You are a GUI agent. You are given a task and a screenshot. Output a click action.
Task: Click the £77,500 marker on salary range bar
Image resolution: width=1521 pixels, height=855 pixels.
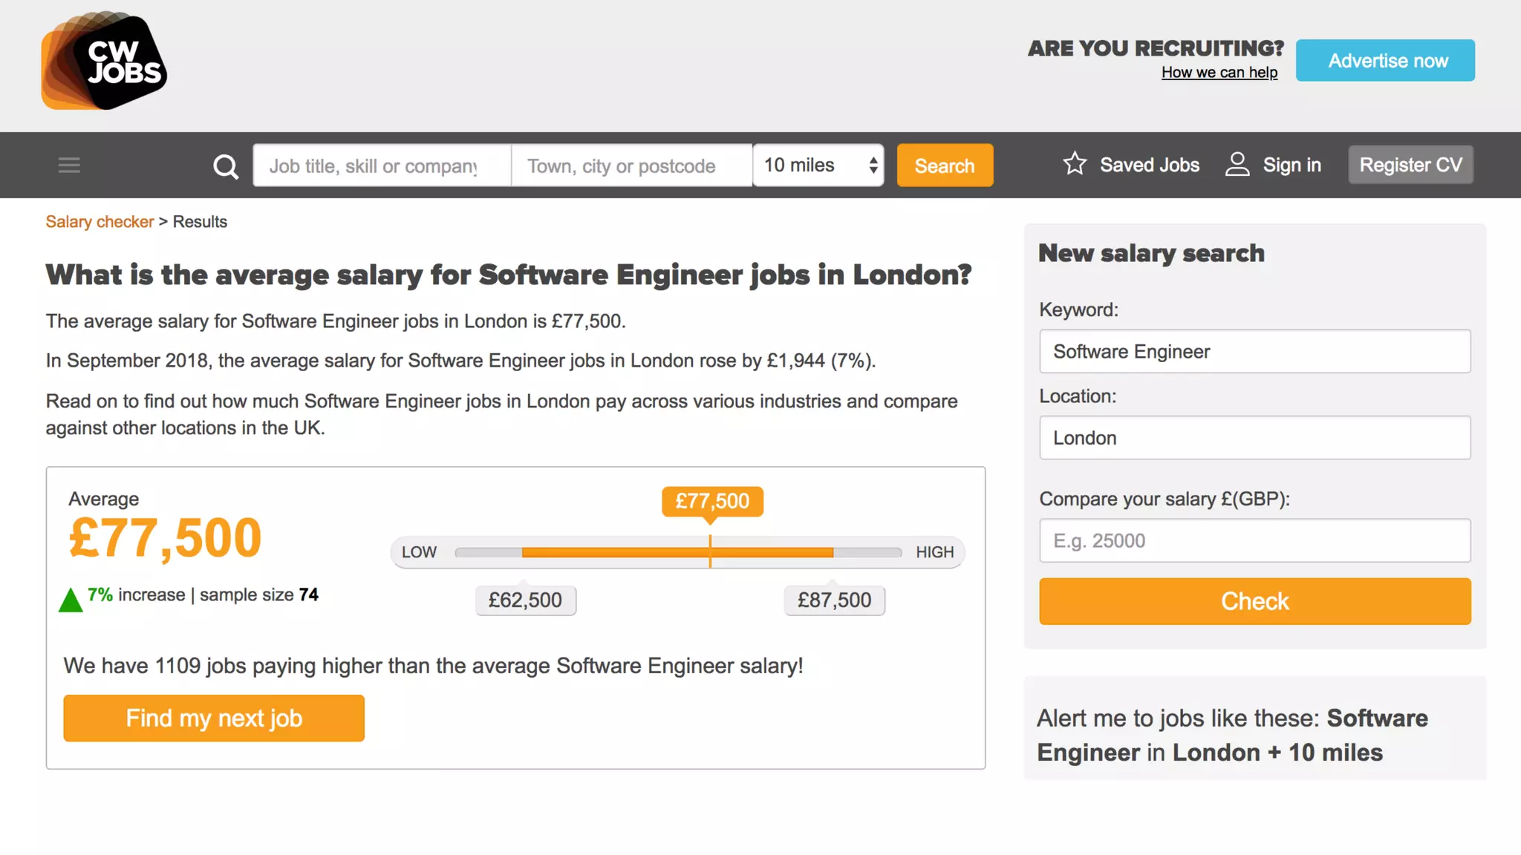point(711,502)
